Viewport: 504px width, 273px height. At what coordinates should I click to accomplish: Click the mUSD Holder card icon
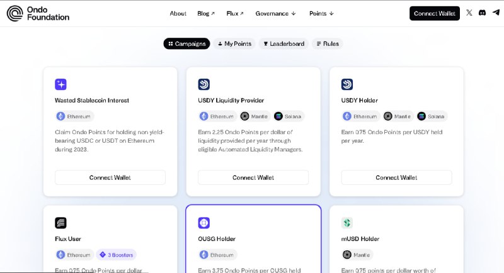tap(346, 223)
